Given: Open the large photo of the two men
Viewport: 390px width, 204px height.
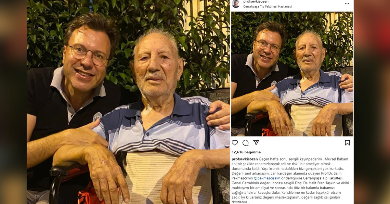Looking at the screenshot, I should pos(128,102).
